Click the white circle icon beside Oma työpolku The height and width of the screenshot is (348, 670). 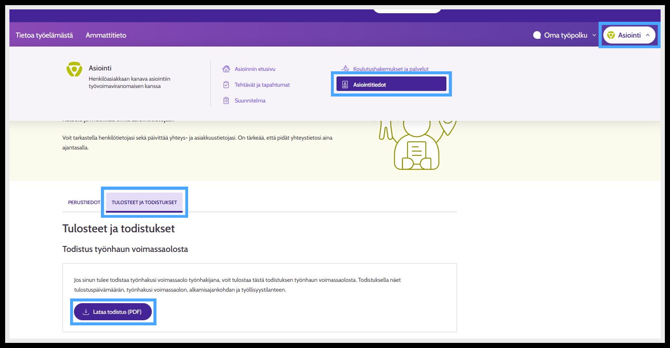pos(537,35)
